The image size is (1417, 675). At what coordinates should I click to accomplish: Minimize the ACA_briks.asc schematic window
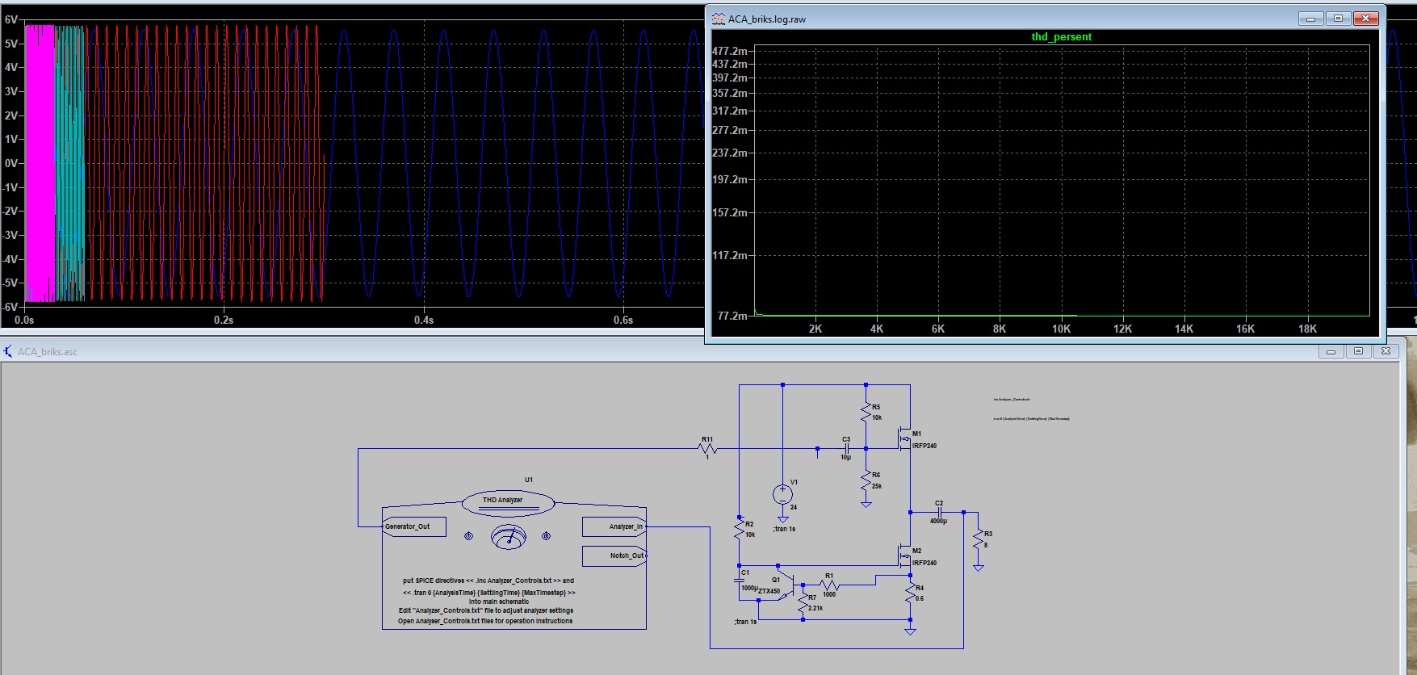coord(1331,351)
